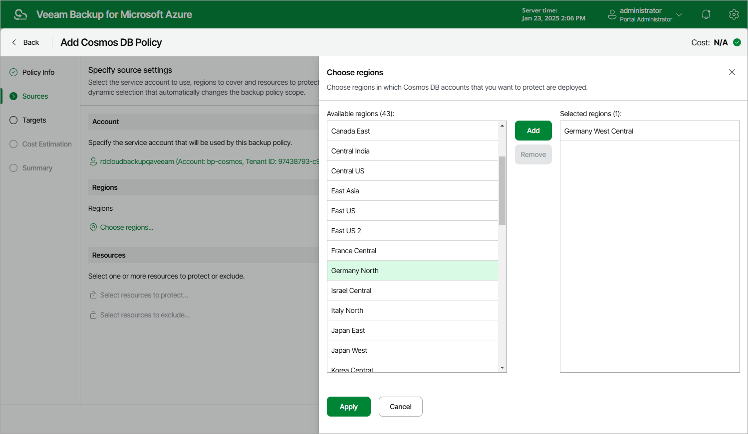The width and height of the screenshot is (748, 434).
Task: Select Germany West Central in the selected regions
Action: tap(650, 131)
